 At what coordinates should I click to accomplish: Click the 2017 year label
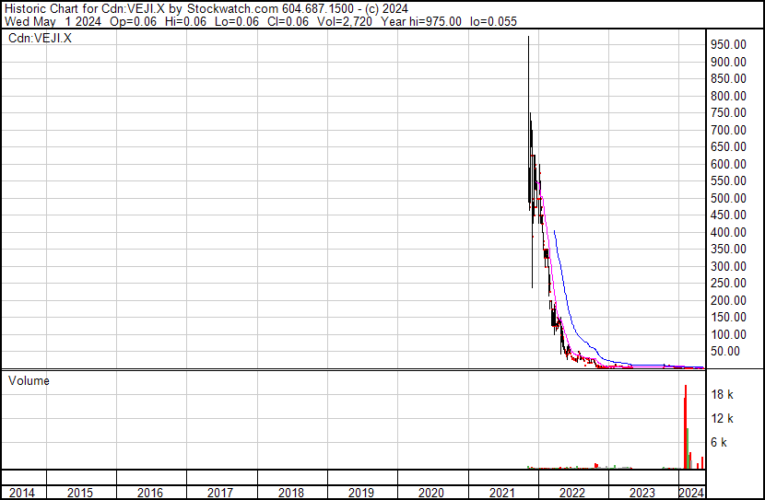click(x=220, y=493)
